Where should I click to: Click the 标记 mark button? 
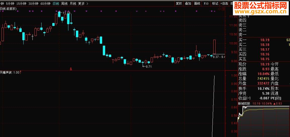[x=215, y=3]
